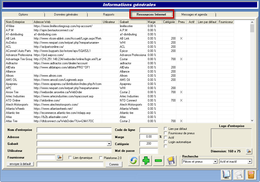Click the logo browse icon beside Dimension
Image resolution: width=260 pixels, height=182 pixels.
(249, 151)
